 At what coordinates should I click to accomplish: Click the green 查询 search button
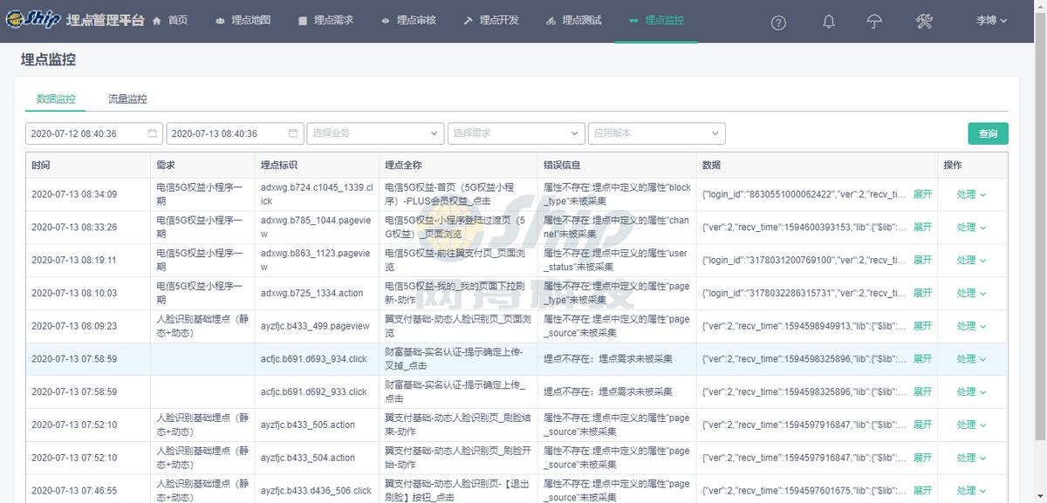tap(987, 133)
